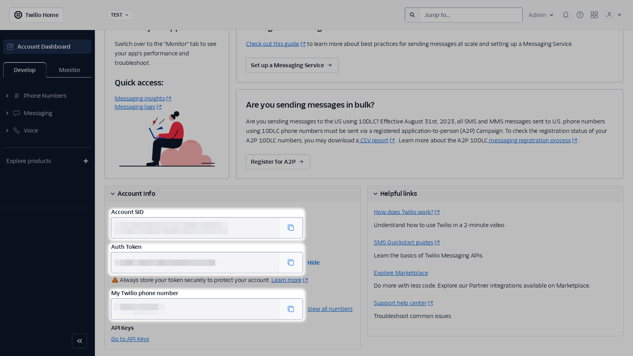Image resolution: width=633 pixels, height=356 pixels.
Task: Click the warning triangle icon under Auth Token
Action: click(x=115, y=280)
